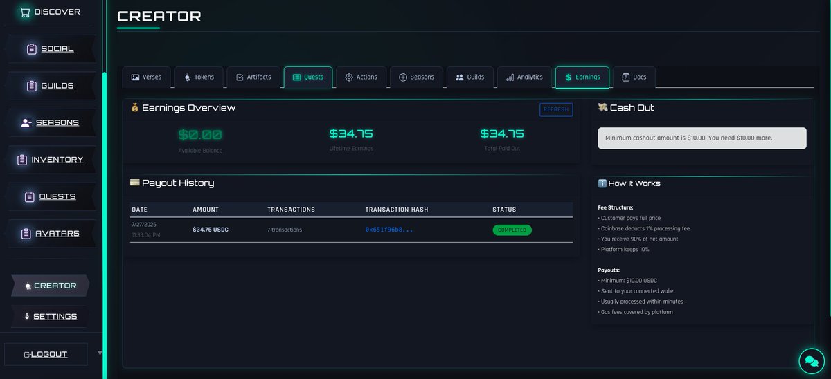The width and height of the screenshot is (831, 379).
Task: Click the 7 transactions cell
Action: pos(285,230)
